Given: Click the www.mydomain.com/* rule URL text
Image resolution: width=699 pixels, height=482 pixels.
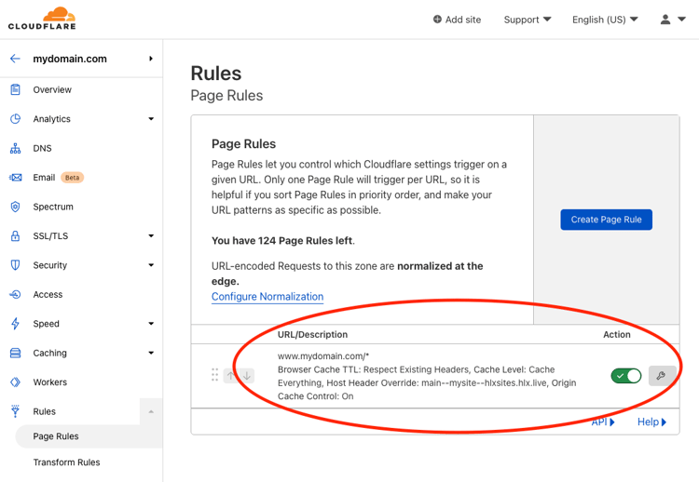Looking at the screenshot, I should click(x=323, y=356).
